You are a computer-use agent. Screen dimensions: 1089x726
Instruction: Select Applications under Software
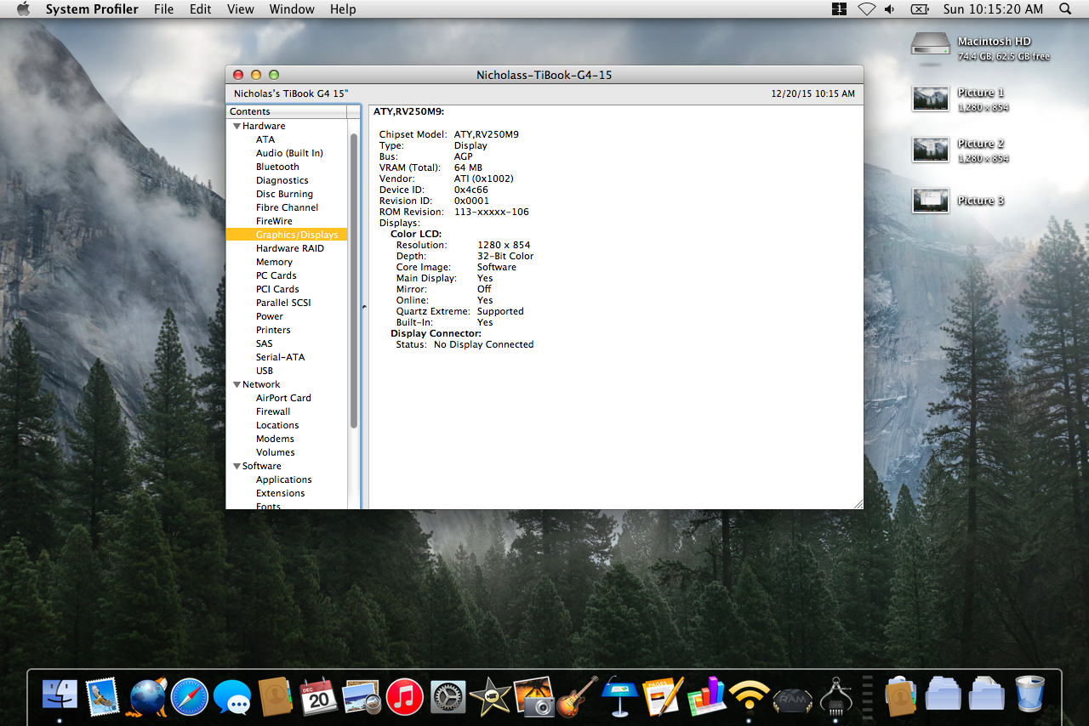click(x=283, y=479)
